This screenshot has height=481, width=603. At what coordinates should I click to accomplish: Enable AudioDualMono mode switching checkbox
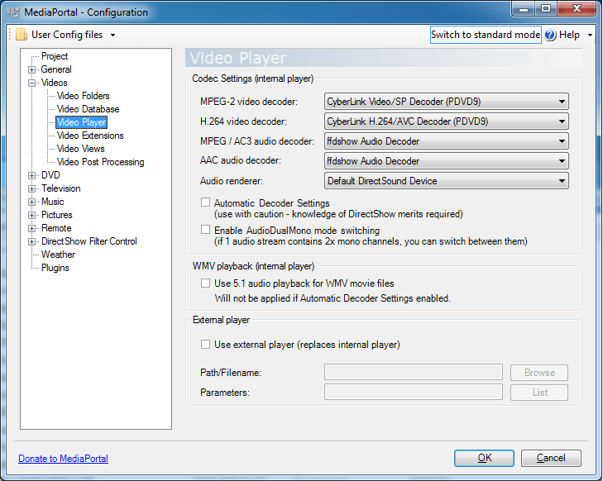205,230
